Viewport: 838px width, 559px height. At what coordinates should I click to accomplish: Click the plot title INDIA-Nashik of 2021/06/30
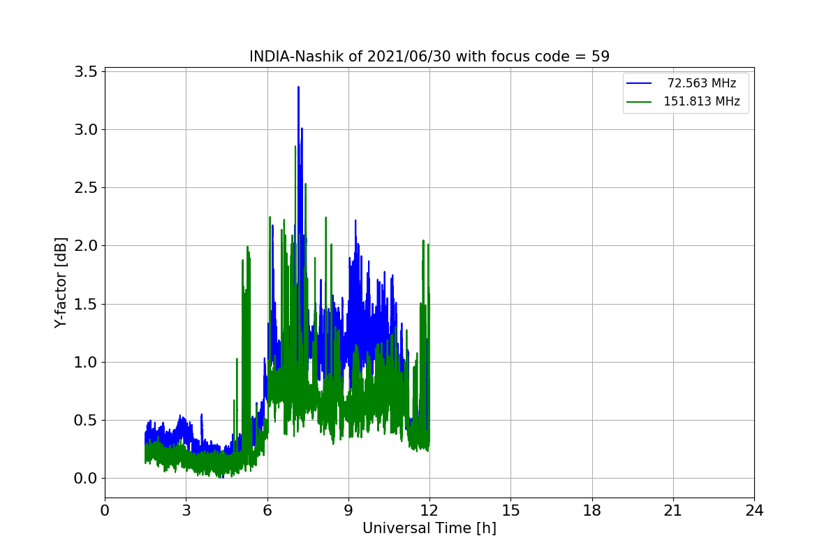429,57
